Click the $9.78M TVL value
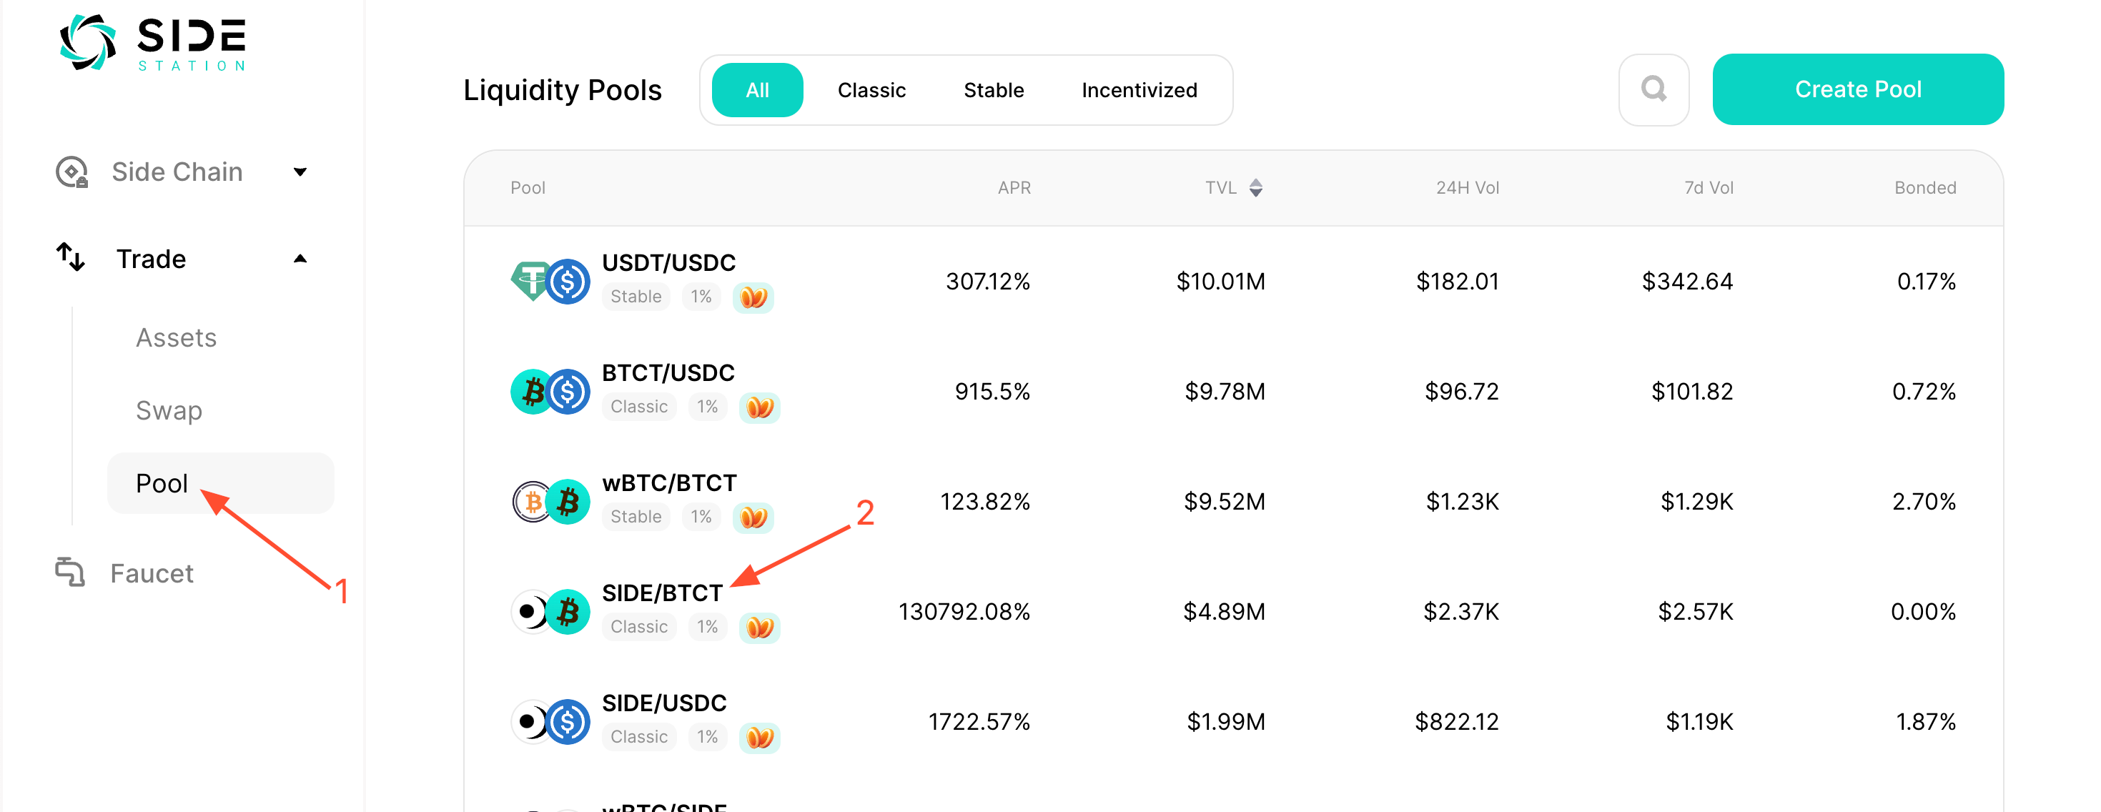This screenshot has height=812, width=2101. point(1225,391)
